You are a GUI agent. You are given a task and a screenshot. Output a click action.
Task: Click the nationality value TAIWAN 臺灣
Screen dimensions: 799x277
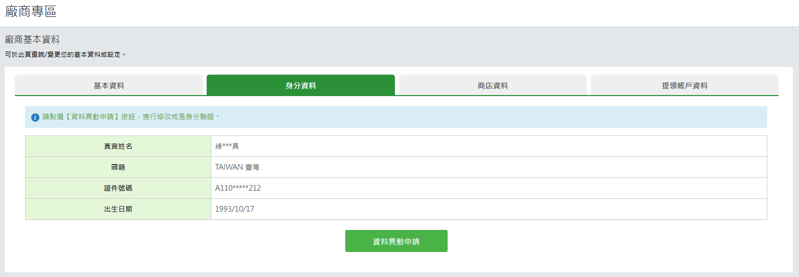[x=237, y=167]
